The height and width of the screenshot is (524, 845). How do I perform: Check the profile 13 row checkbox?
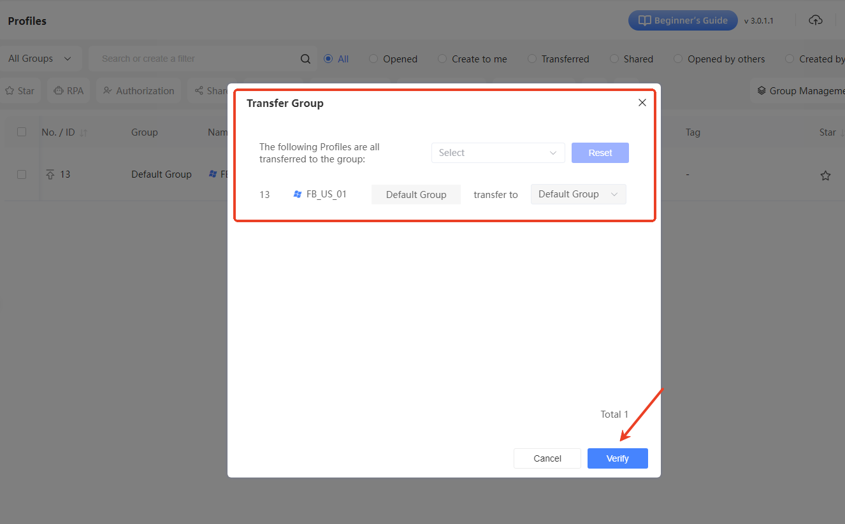(x=22, y=174)
